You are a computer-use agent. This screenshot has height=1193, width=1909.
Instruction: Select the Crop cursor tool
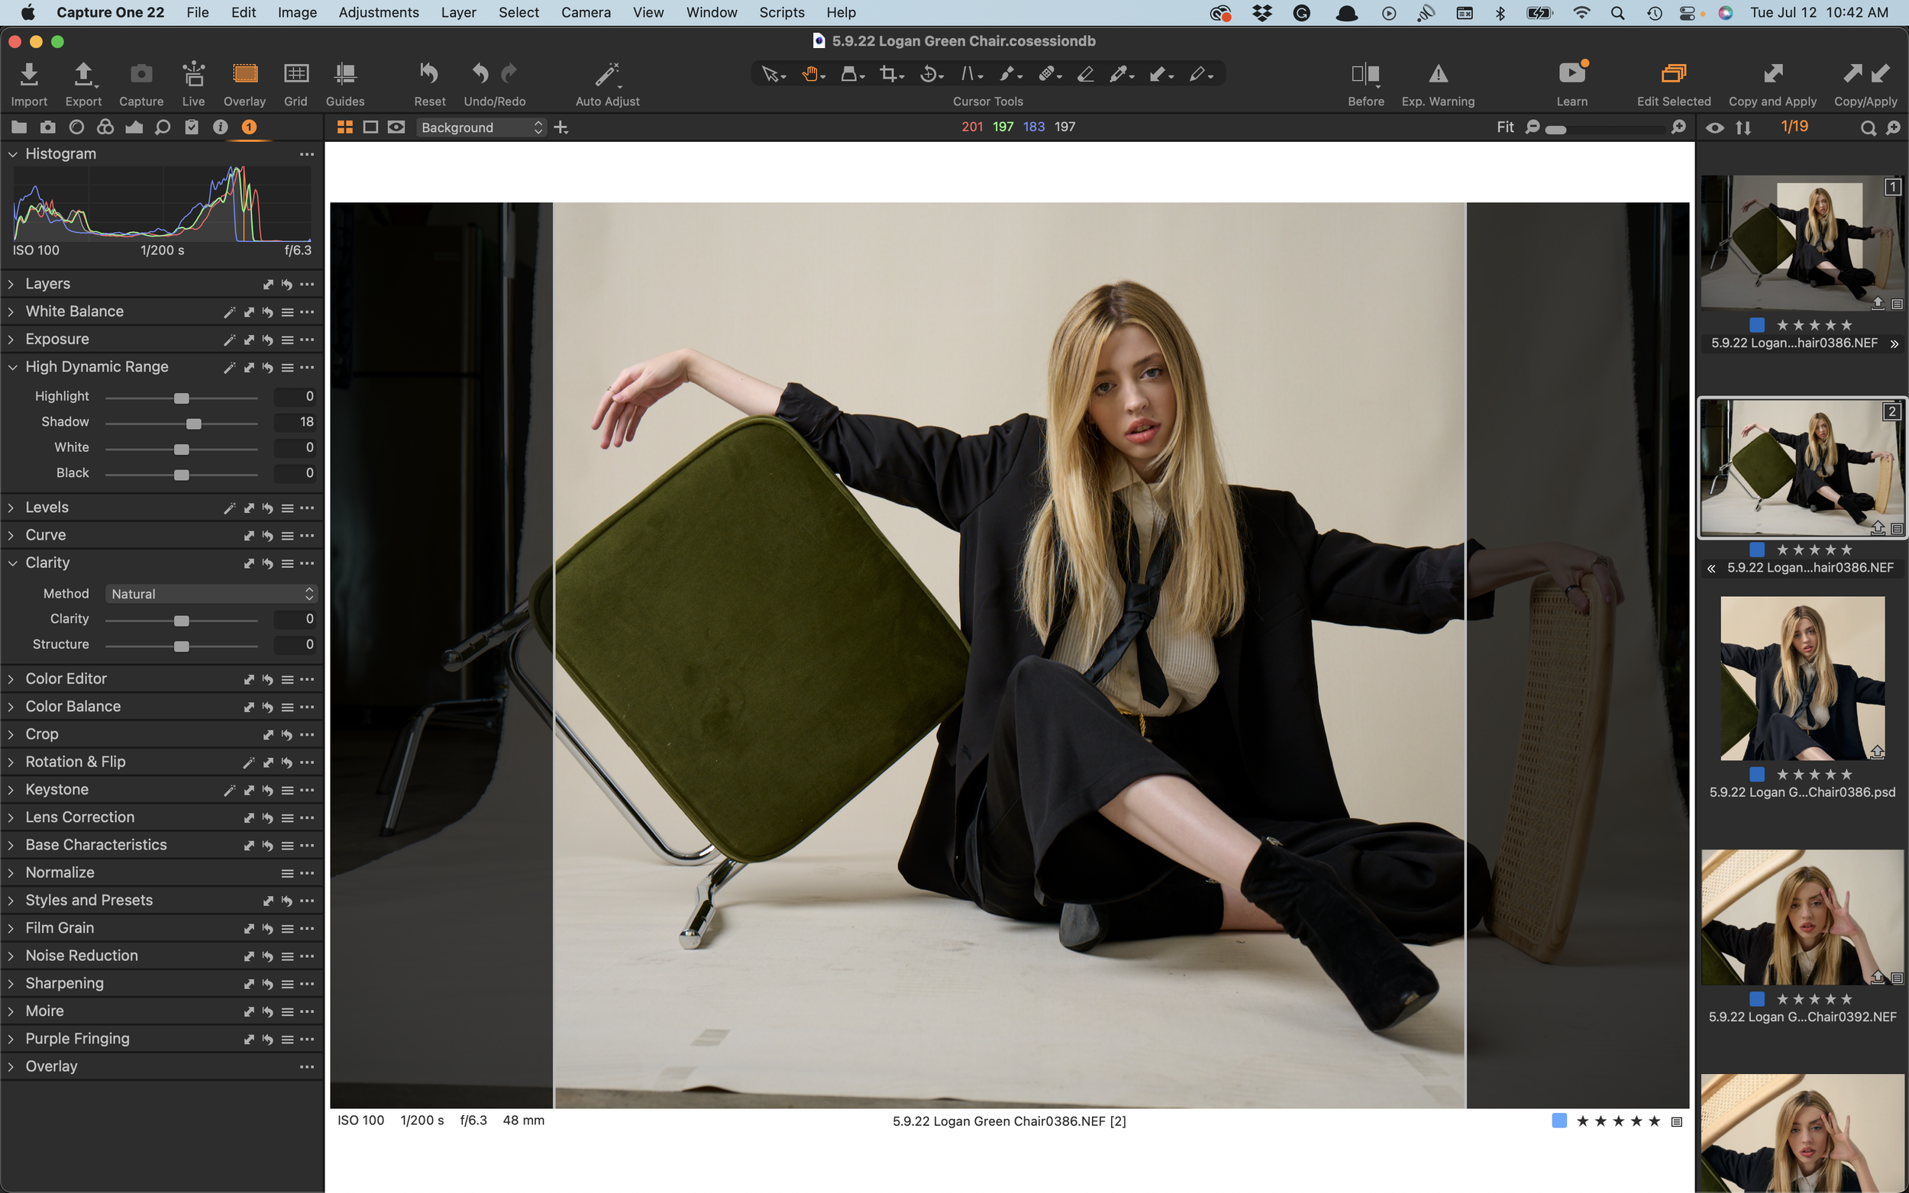pyautogui.click(x=890, y=74)
